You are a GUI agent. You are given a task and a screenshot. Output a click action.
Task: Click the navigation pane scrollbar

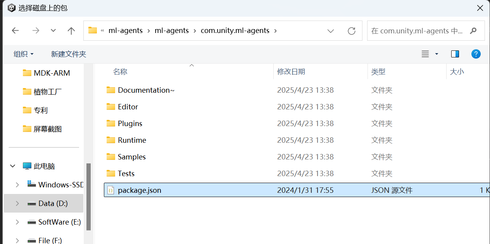(x=88, y=196)
